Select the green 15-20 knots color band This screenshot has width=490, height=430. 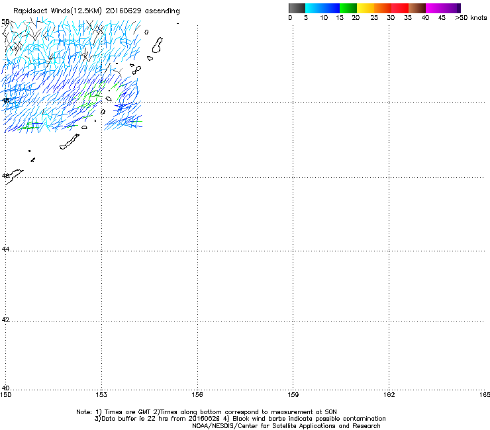348,8
